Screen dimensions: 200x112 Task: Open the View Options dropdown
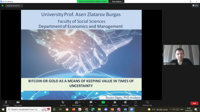coord(117,2)
